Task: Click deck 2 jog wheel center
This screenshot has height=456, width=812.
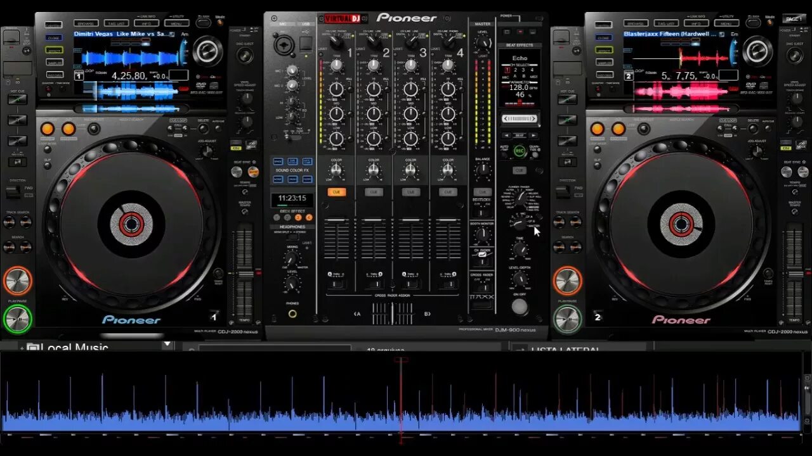Action: pos(681,224)
